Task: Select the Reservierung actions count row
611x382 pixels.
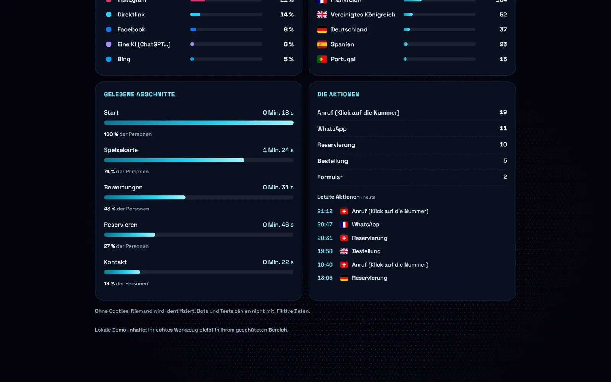Action: 412,145
